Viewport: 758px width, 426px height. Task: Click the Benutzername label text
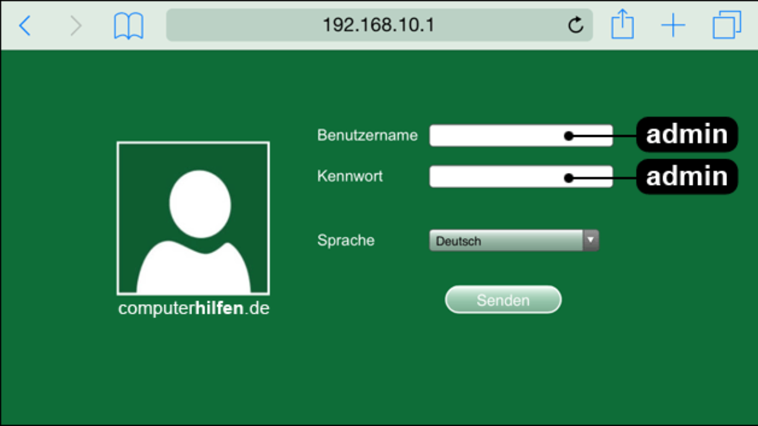coord(367,135)
